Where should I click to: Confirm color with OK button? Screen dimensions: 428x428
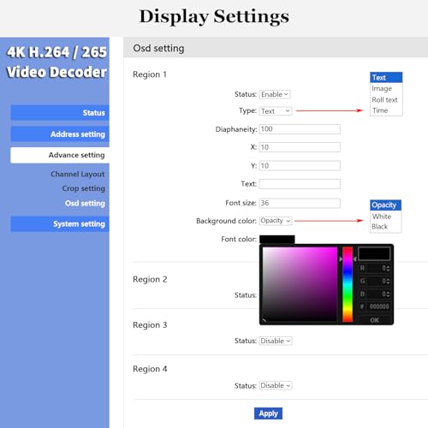click(374, 320)
